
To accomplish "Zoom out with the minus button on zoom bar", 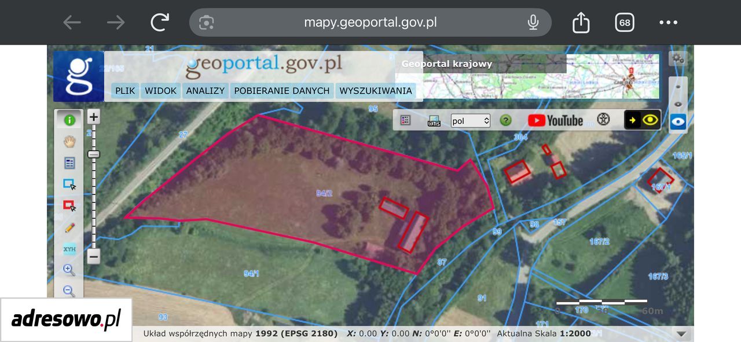I will point(94,256).
